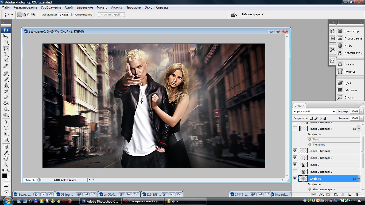
Task: Create a new layer via Layers panel icon
Action: (350, 194)
